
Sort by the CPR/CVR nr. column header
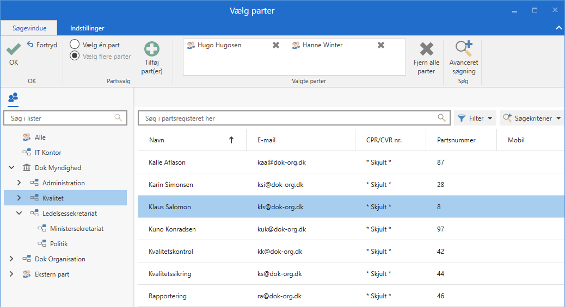391,140
